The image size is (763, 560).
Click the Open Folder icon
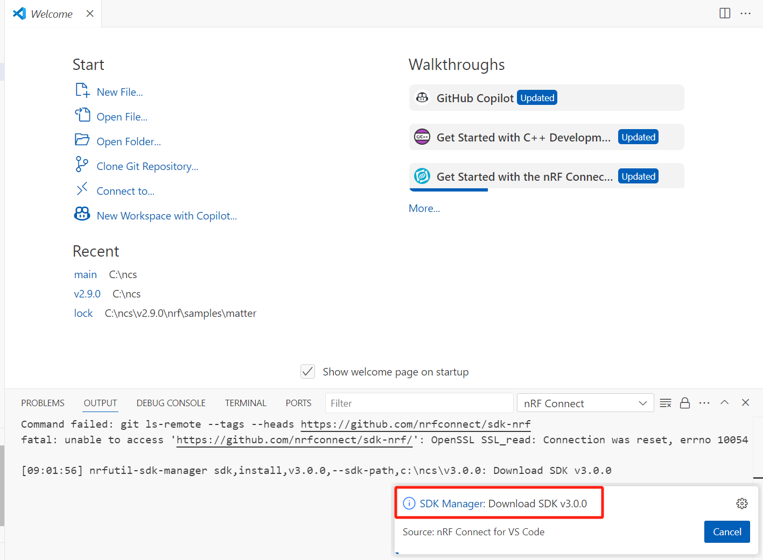click(82, 140)
